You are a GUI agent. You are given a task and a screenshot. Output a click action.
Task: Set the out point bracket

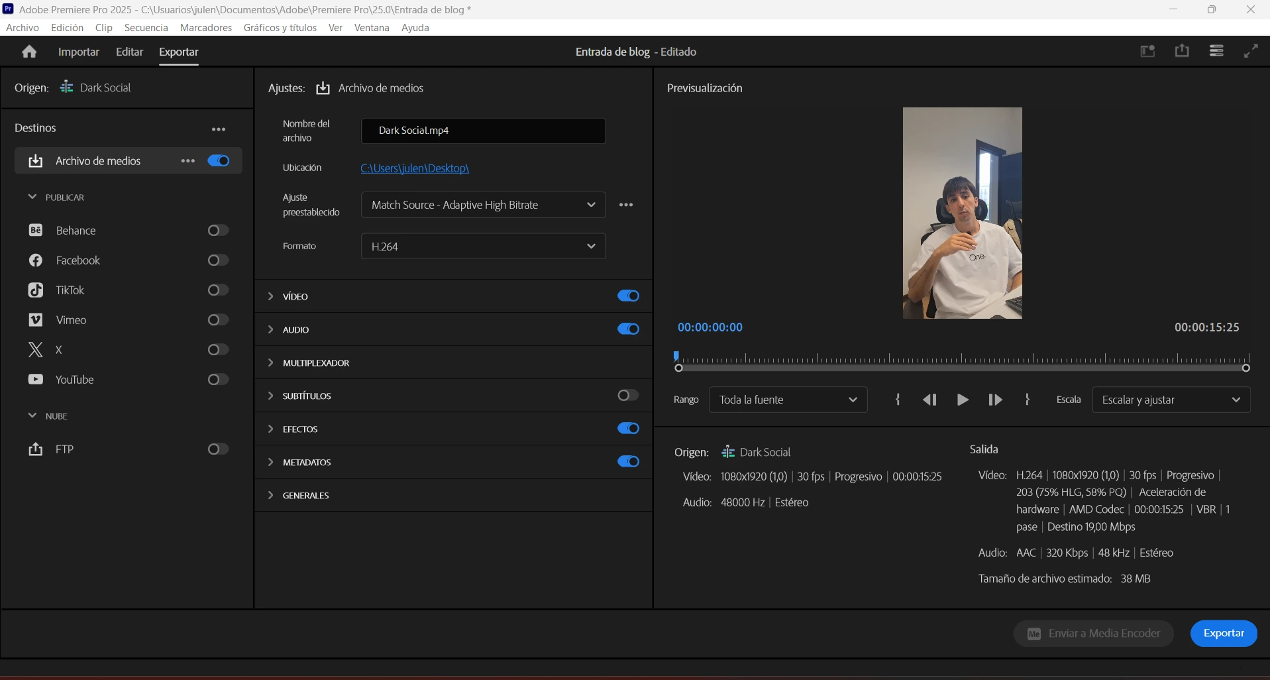pyautogui.click(x=1028, y=400)
